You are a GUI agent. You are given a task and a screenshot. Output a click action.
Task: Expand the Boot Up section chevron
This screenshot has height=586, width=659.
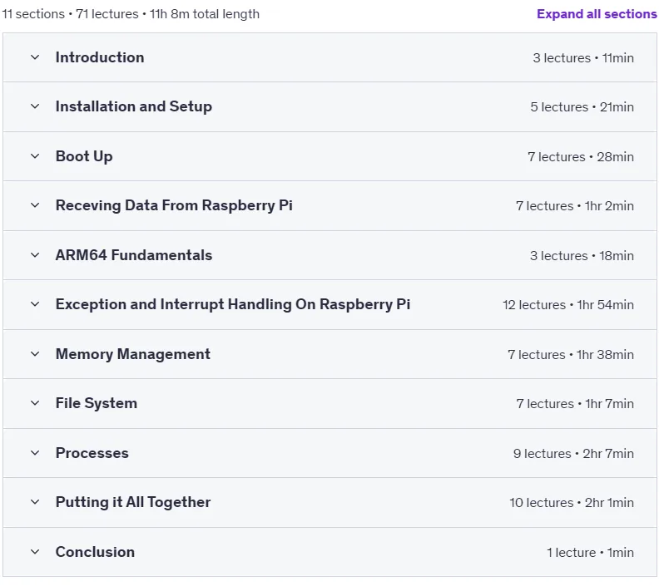[x=35, y=156]
